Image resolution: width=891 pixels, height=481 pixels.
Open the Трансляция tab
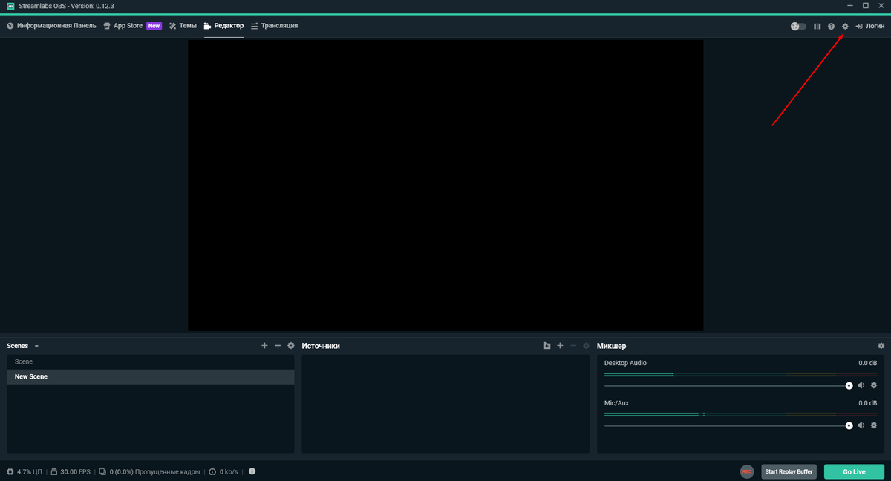point(274,26)
